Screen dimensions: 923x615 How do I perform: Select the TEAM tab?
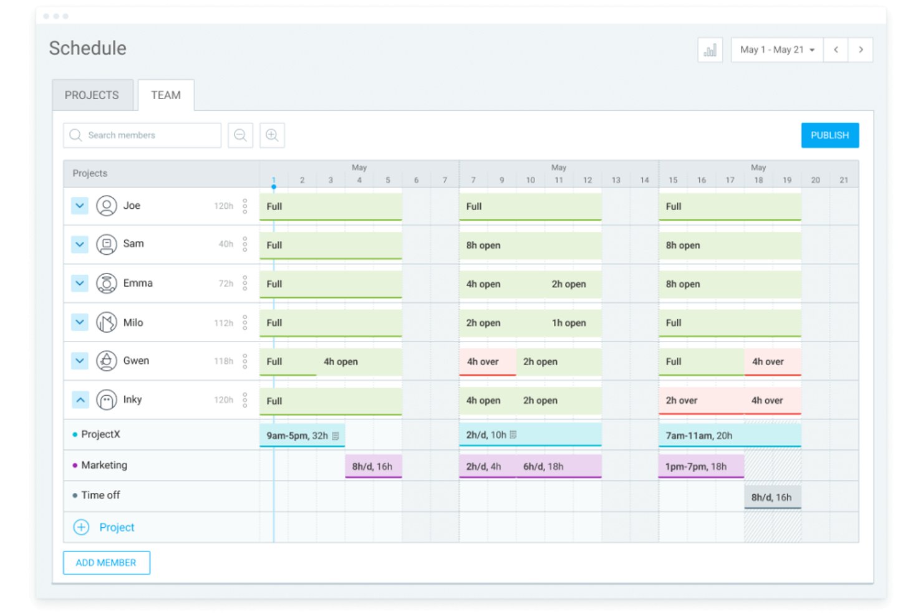pyautogui.click(x=166, y=95)
